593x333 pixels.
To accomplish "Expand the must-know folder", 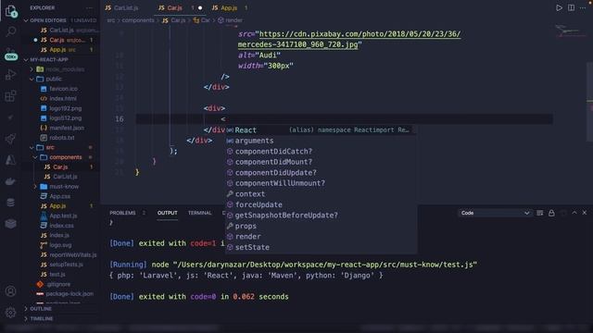I will pyautogui.click(x=60, y=187).
